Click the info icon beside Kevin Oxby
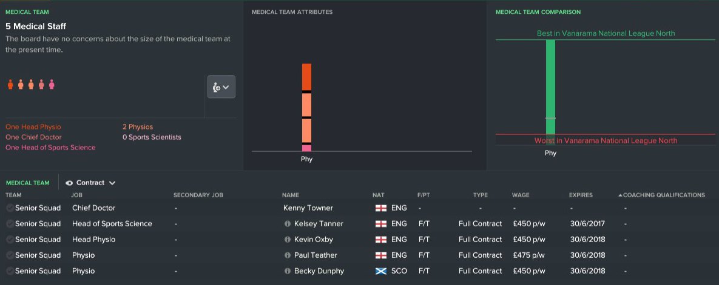 (x=288, y=240)
